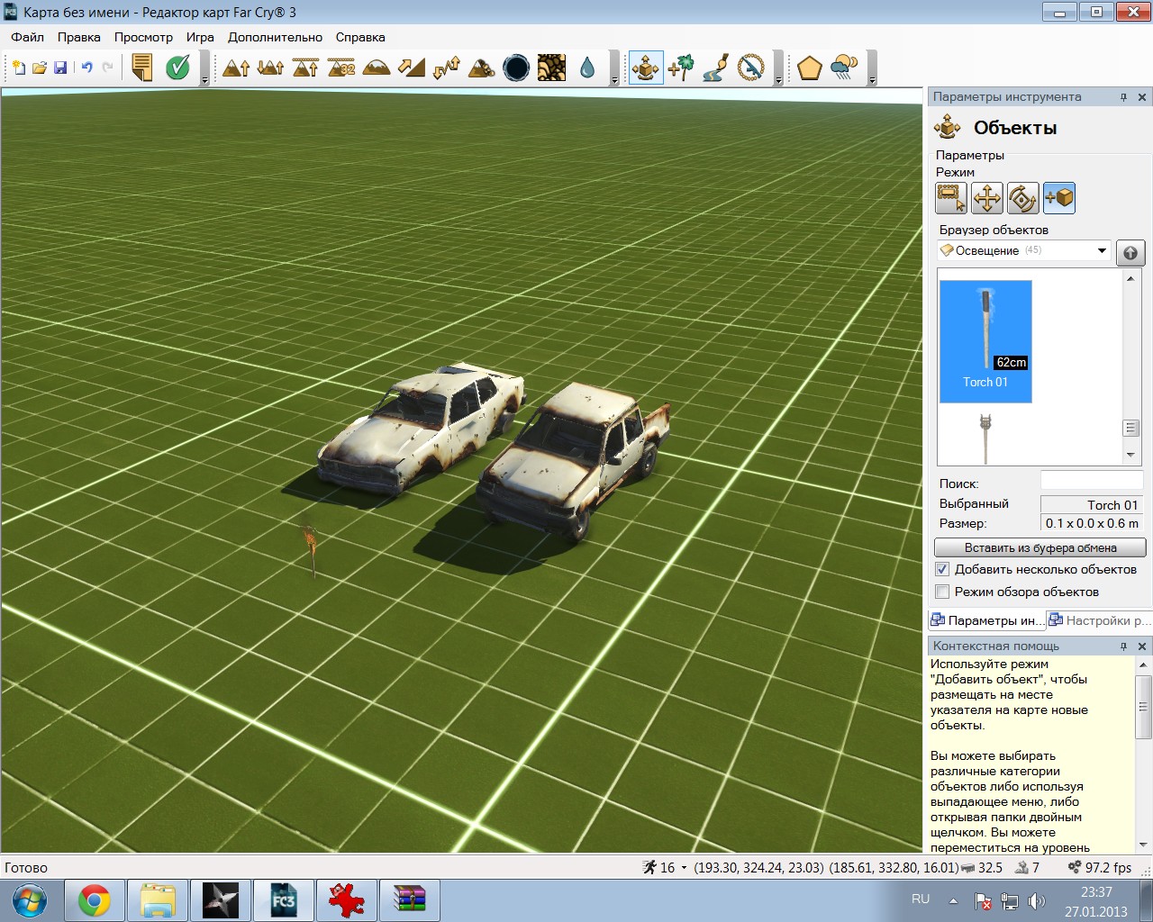This screenshot has width=1153, height=922.
Task: Select the terrain texture paint tool
Action: [551, 68]
